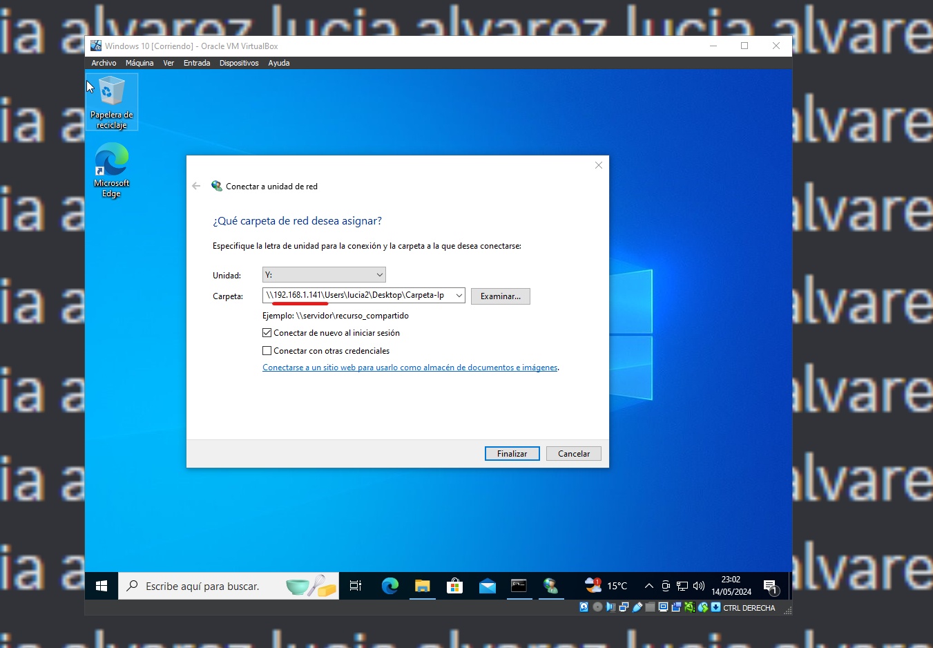Click the network adapter icon in VirtualBox status bar
The image size is (933, 648).
point(624,607)
